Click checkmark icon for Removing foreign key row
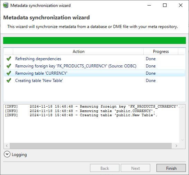189x175 pixels. [x=9, y=66]
